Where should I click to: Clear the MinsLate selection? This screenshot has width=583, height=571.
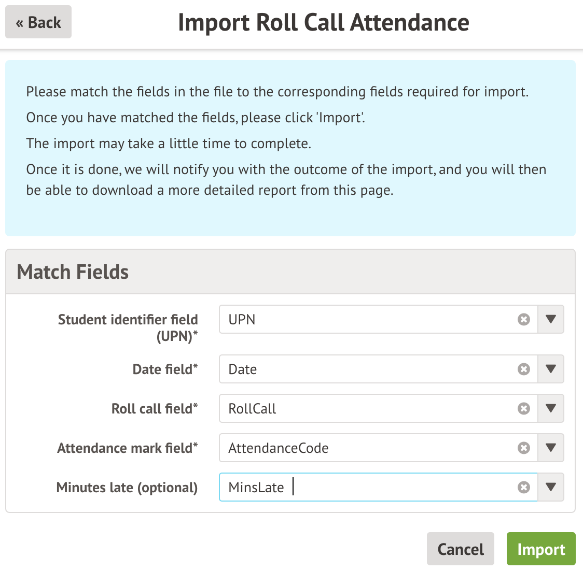[524, 487]
